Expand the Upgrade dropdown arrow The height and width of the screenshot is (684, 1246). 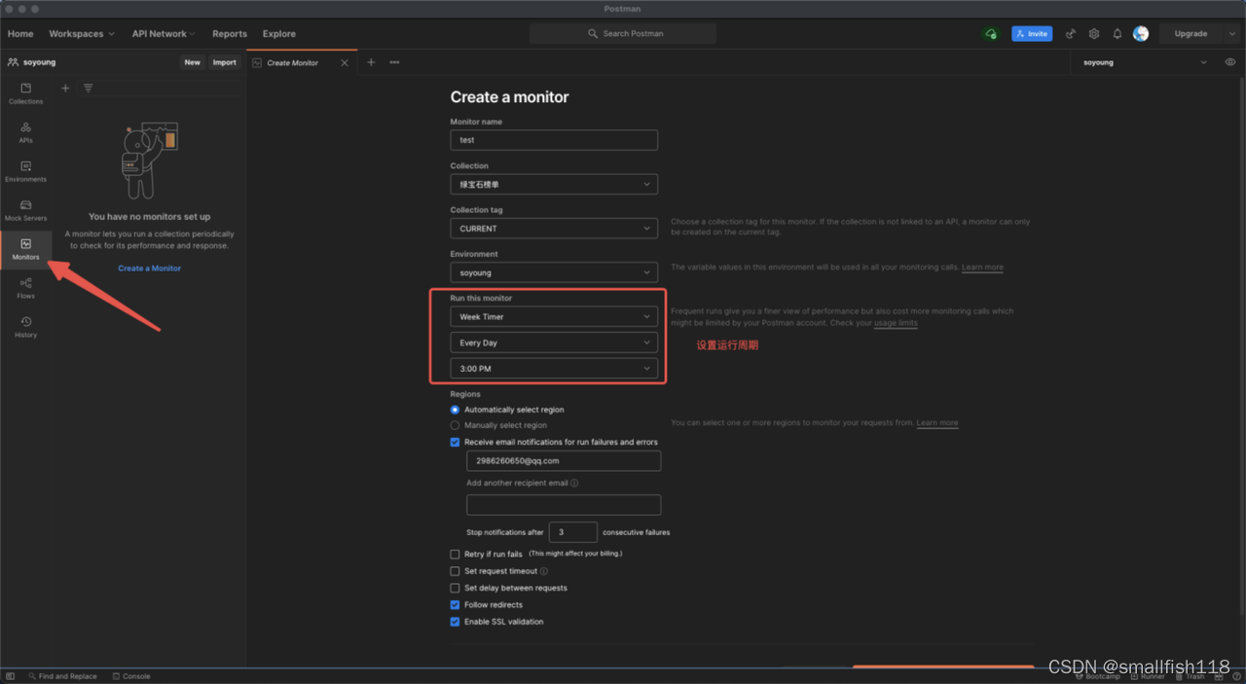1232,33
